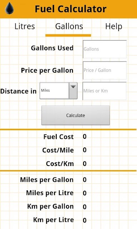Select the Miles unit combo box
Screen dimensions: 137x229
point(59,91)
